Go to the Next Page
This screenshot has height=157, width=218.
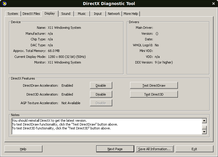coord(115,149)
